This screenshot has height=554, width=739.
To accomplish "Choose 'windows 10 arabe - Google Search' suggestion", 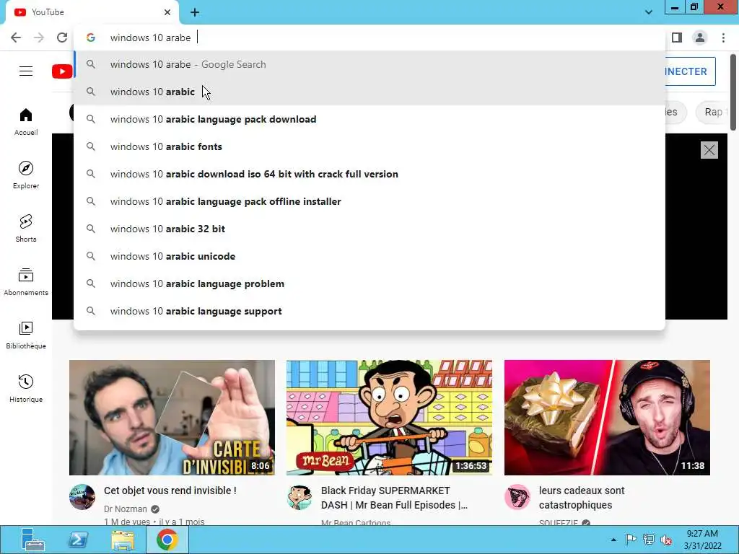I will pyautogui.click(x=369, y=64).
